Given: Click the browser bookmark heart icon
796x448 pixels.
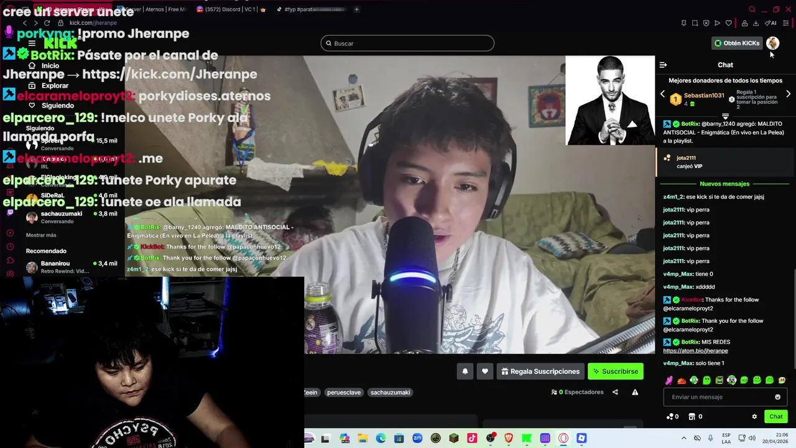Looking at the screenshot, I should pyautogui.click(x=728, y=23).
